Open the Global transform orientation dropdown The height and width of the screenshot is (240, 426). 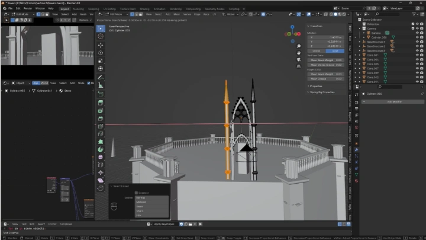(230, 14)
